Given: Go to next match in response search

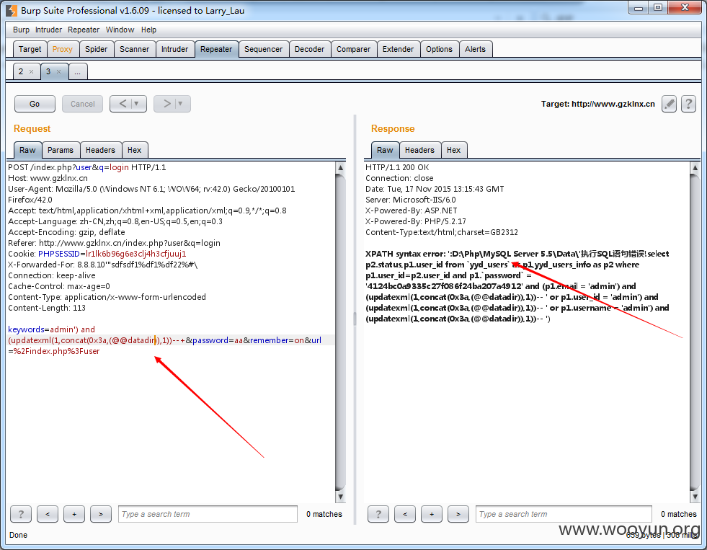Looking at the screenshot, I should [x=458, y=514].
